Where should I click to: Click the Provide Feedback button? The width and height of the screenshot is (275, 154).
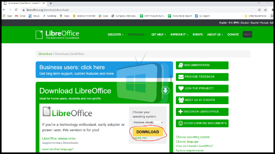(x=202, y=77)
